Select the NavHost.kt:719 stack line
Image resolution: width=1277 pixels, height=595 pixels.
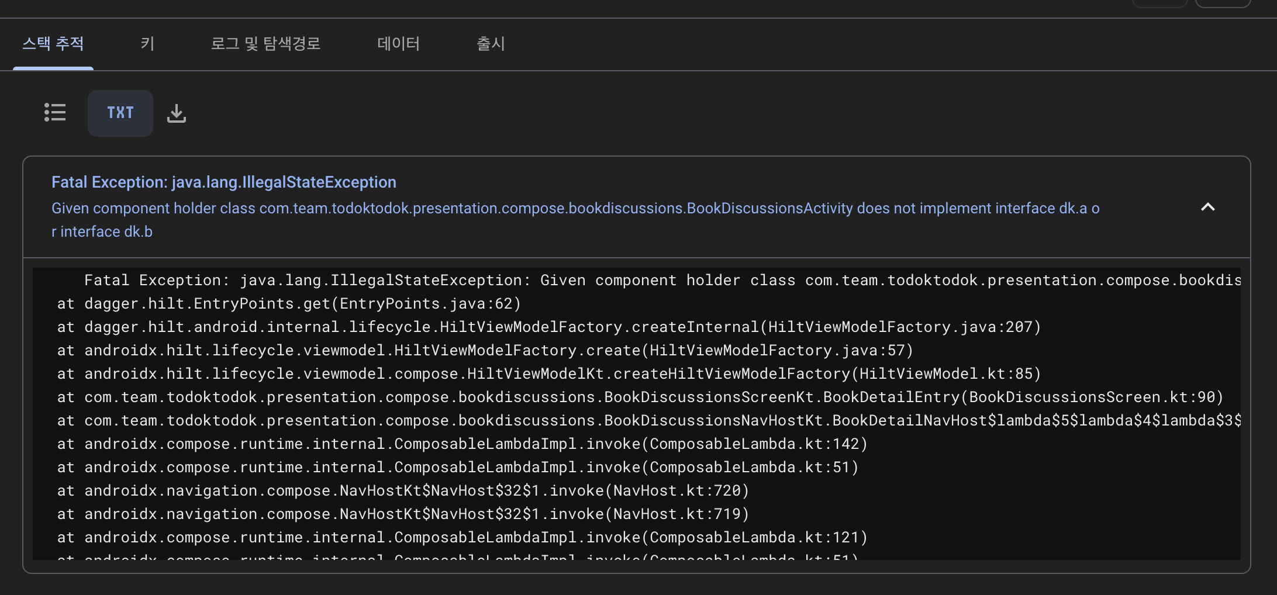403,514
